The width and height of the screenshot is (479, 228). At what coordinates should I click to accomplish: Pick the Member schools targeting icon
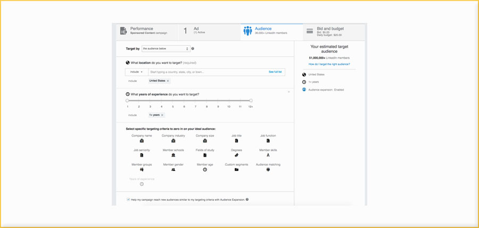(174, 155)
